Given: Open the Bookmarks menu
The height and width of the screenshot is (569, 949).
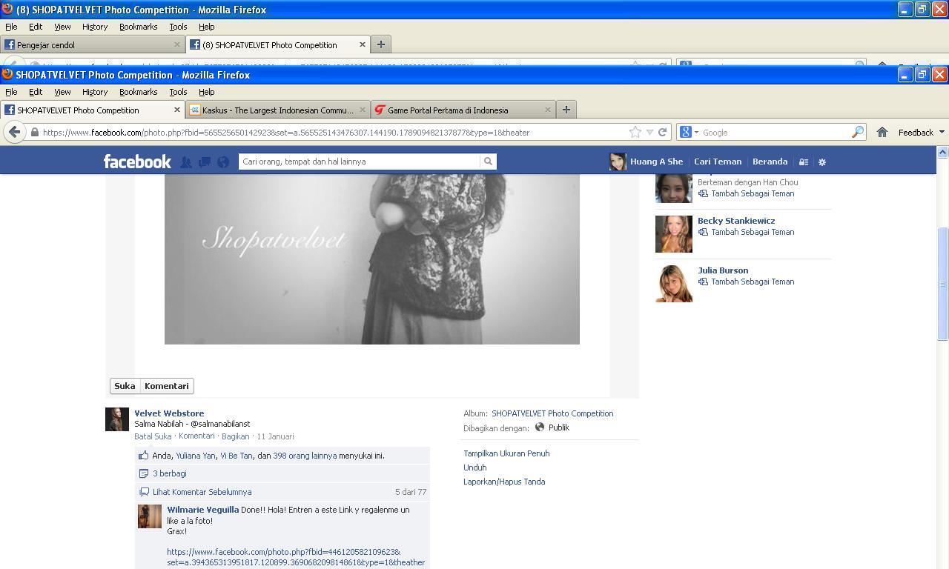Looking at the screenshot, I should 139,92.
